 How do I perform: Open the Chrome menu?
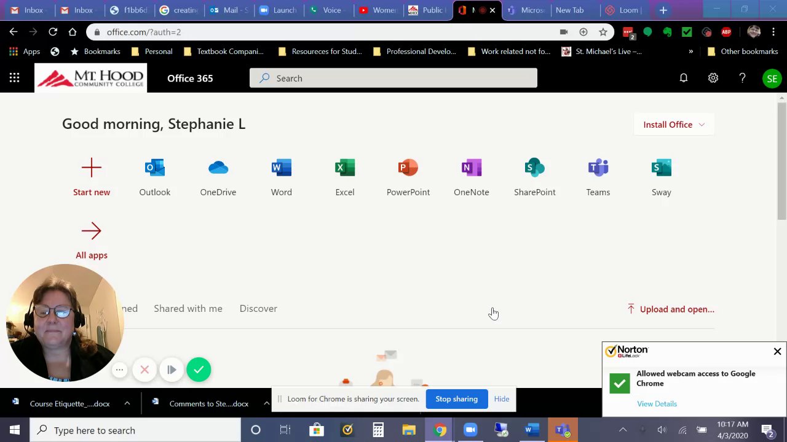773,32
